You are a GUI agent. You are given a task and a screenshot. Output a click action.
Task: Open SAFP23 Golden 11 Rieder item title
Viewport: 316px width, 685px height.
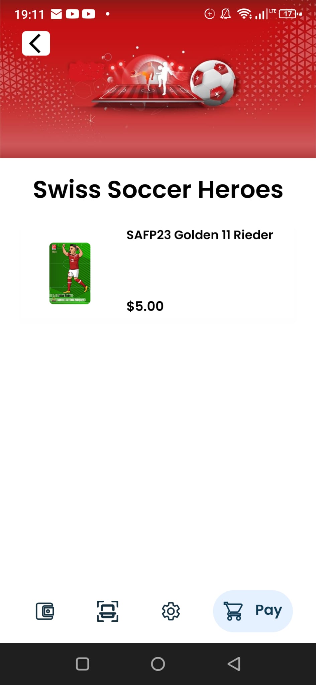pyautogui.click(x=200, y=235)
